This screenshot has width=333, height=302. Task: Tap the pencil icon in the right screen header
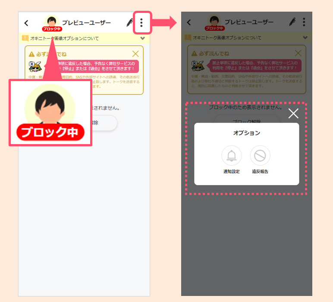[x=292, y=22]
